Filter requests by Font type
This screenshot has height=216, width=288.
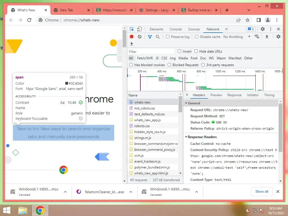pos(194,58)
